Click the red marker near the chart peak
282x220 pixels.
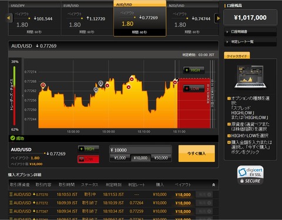pos(132,79)
